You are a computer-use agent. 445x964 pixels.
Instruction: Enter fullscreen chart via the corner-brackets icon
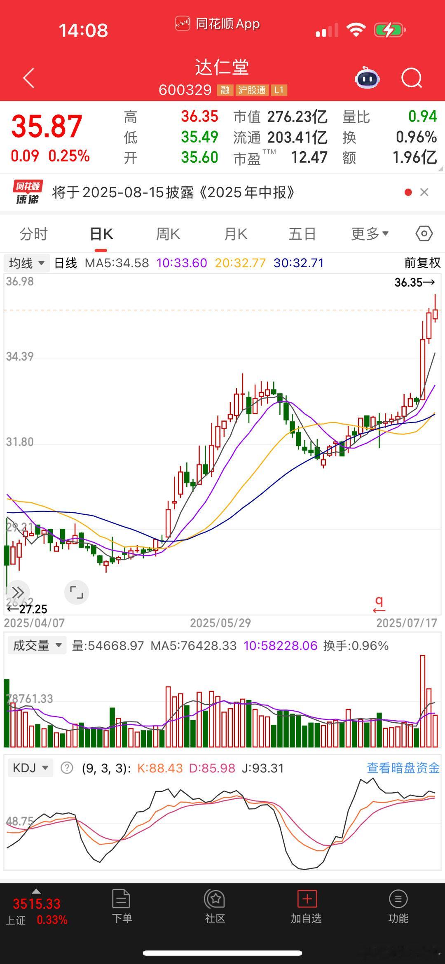coord(77,593)
